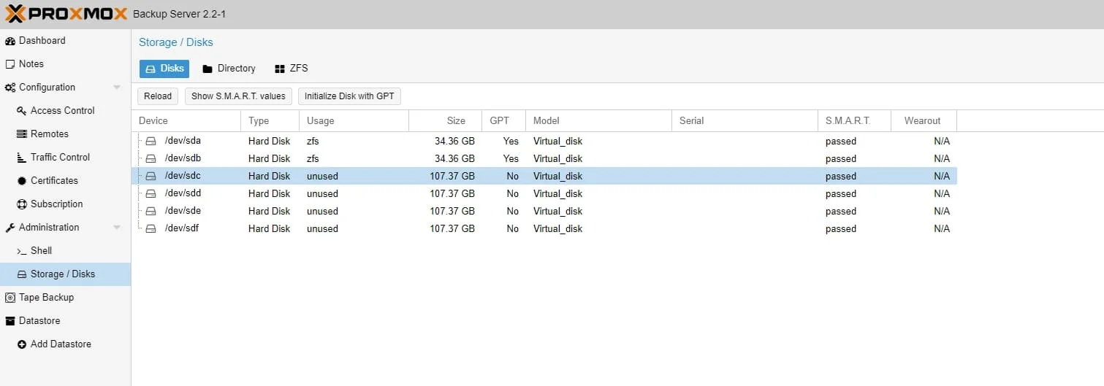Click Show S.M.A.R.T. values button
This screenshot has width=1104, height=386.
click(238, 96)
